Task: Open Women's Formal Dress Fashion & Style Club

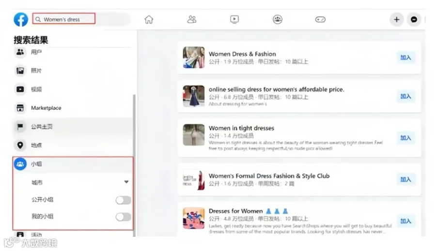Action: pyautogui.click(x=269, y=176)
